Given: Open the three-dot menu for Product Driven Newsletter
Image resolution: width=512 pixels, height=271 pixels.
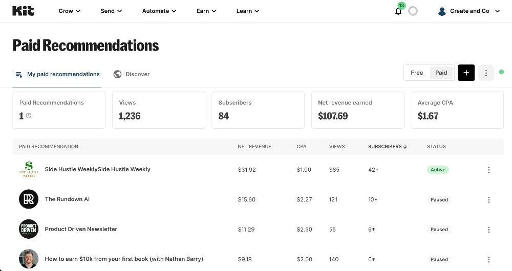Looking at the screenshot, I should click(x=489, y=230).
